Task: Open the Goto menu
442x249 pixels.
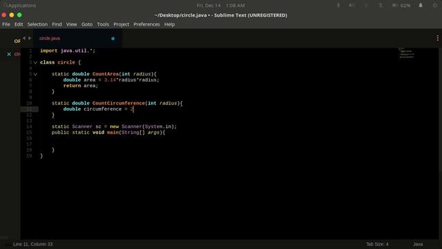Action: click(x=87, y=24)
